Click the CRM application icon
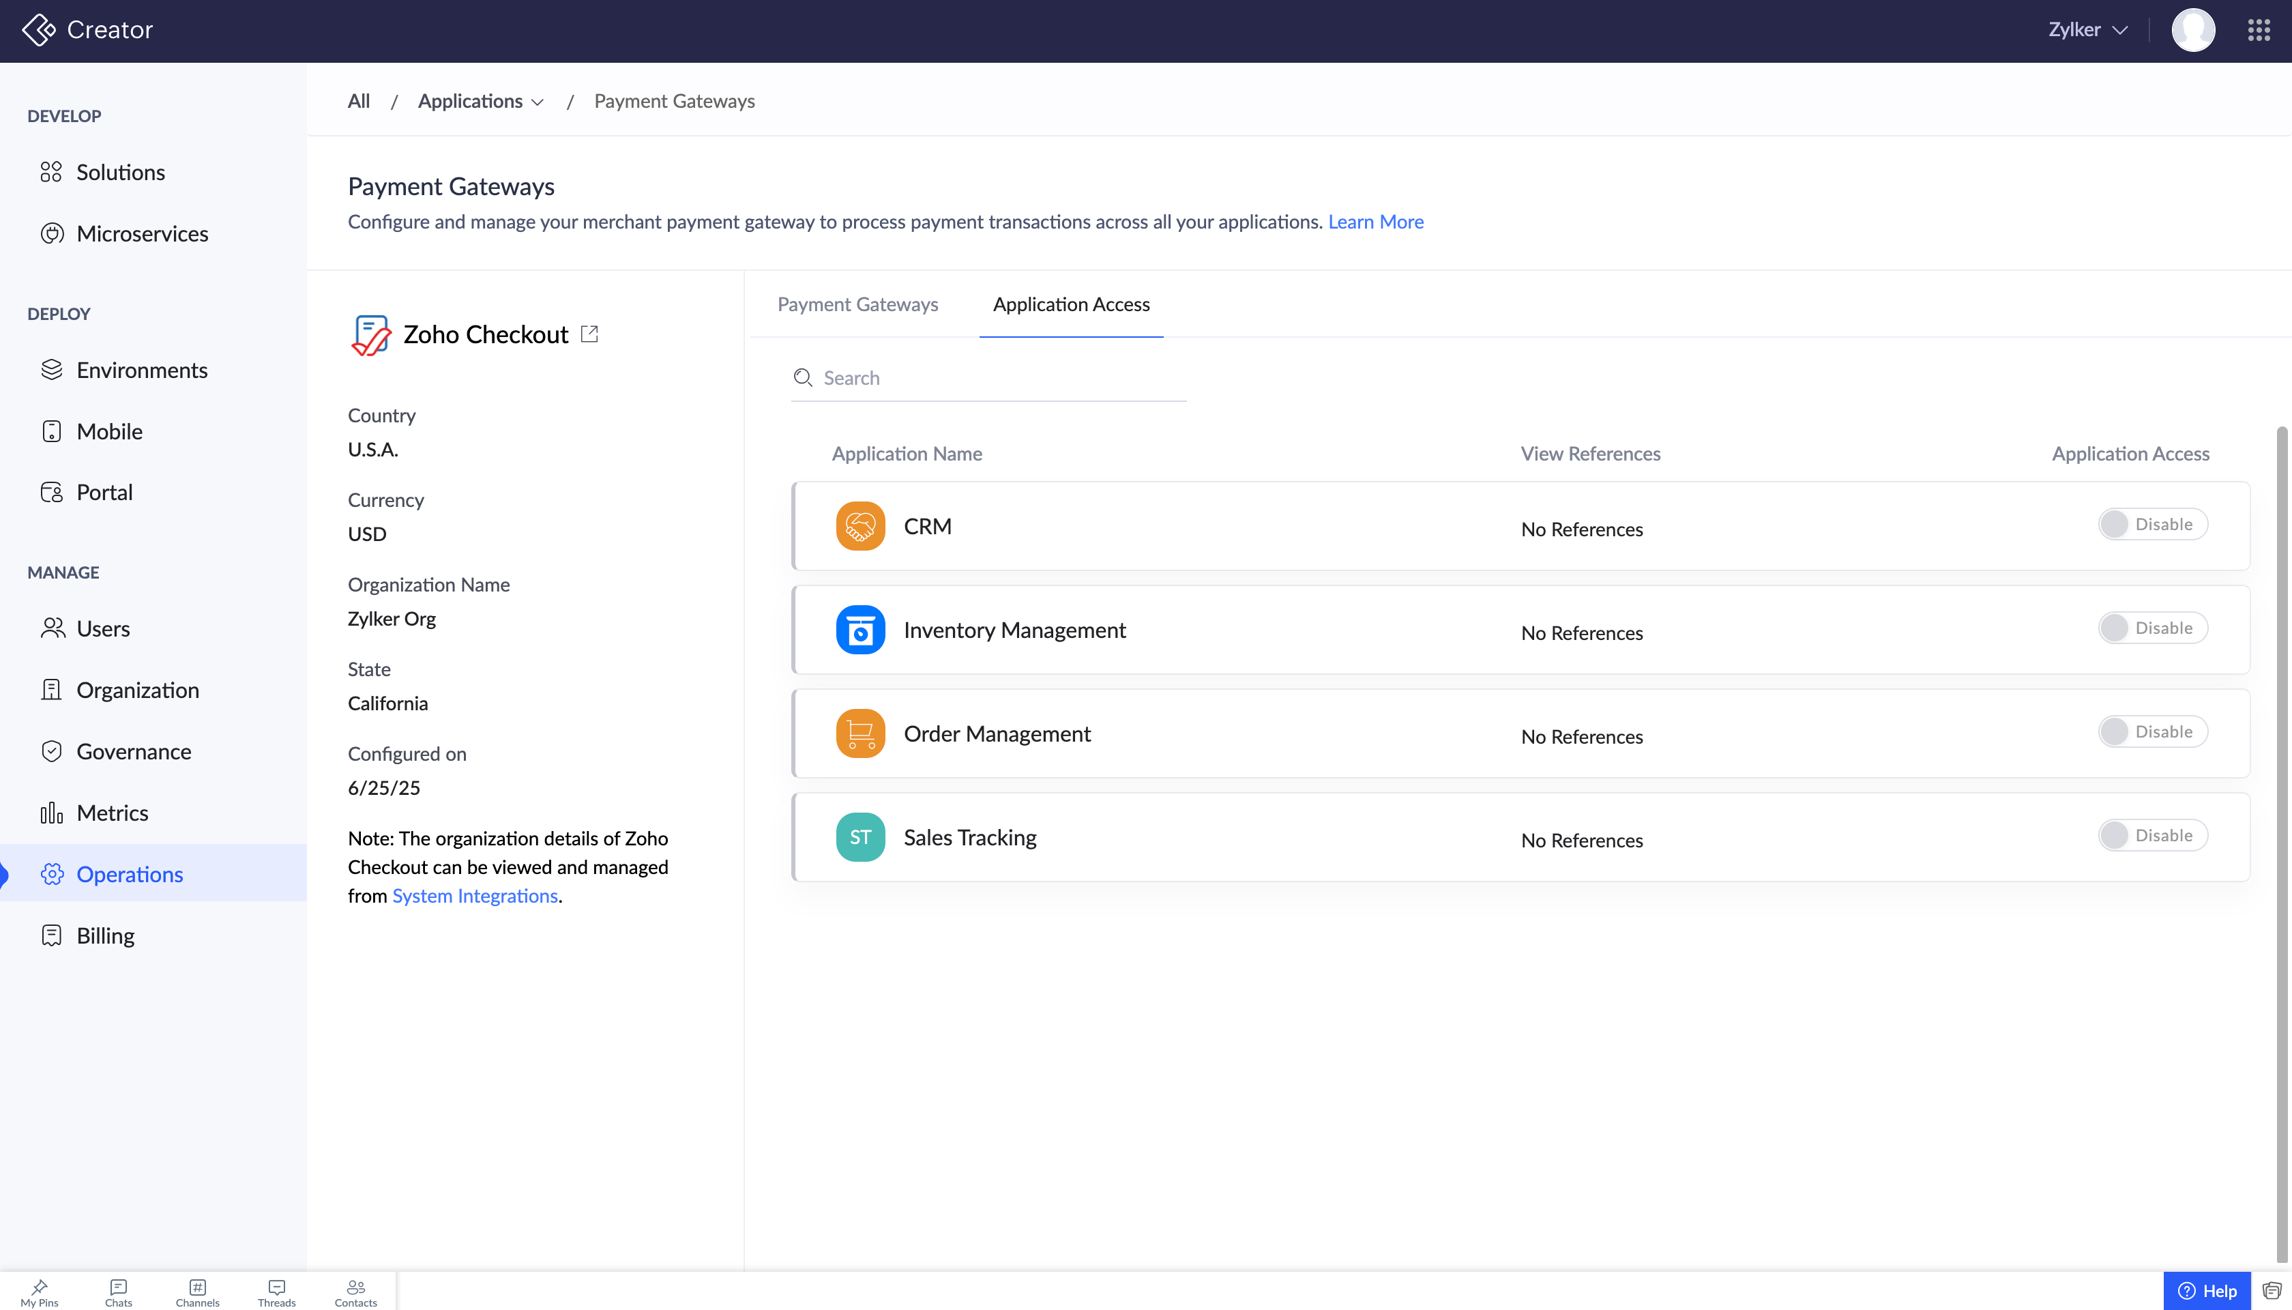 coord(860,526)
